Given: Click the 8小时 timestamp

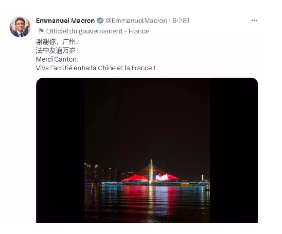Looking at the screenshot, I should pyautogui.click(x=181, y=21).
